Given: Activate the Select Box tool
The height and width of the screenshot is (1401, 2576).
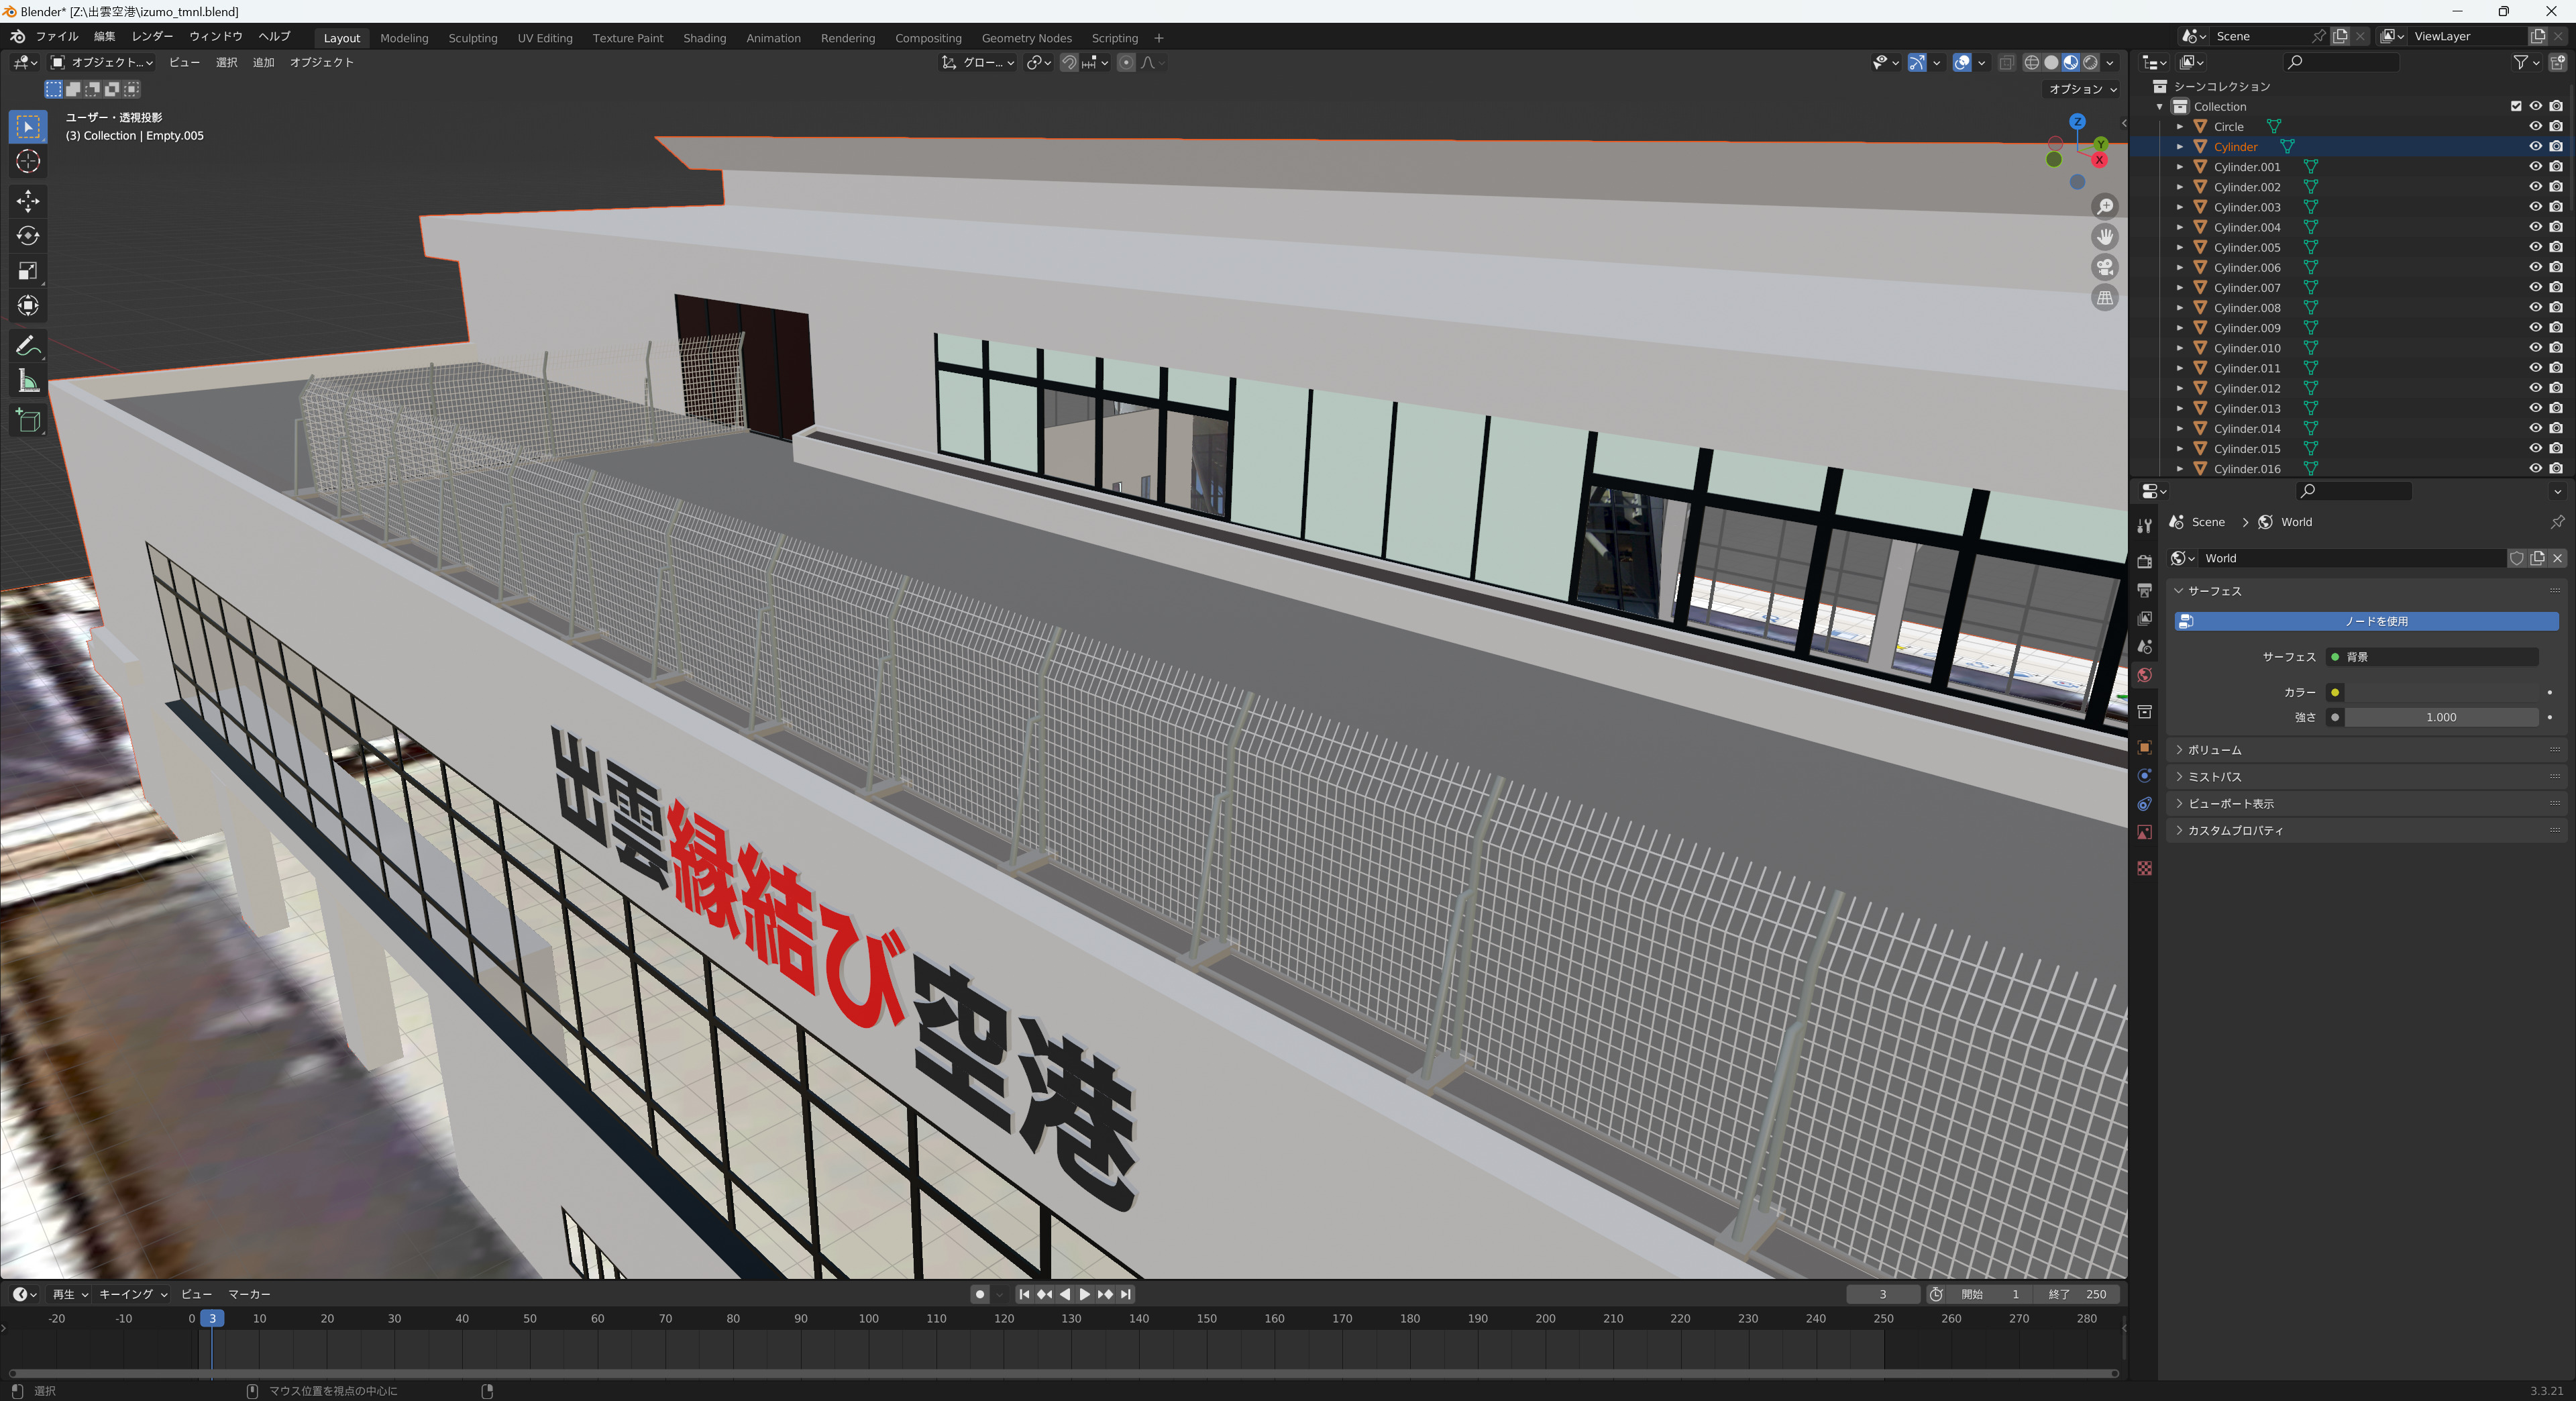Looking at the screenshot, I should [28, 127].
